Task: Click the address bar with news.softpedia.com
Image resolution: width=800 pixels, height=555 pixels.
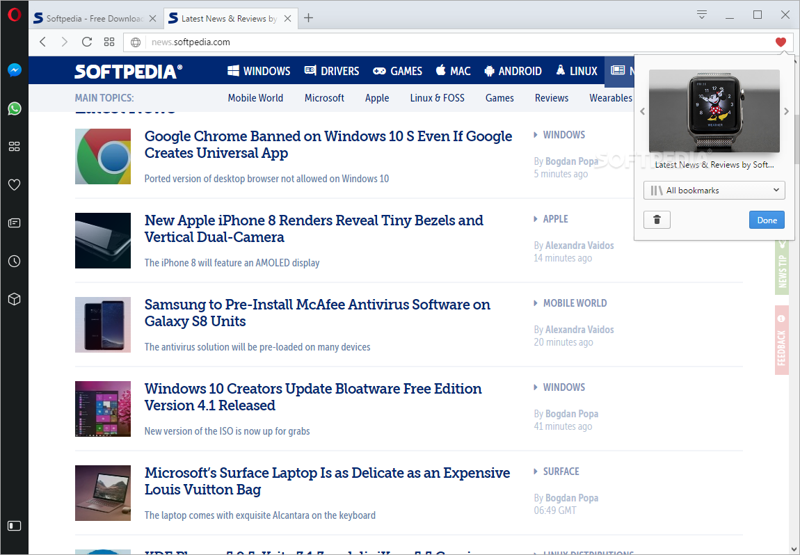Action: pos(459,42)
